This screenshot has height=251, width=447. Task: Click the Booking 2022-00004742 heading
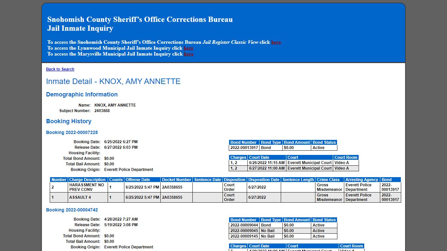click(x=72, y=210)
